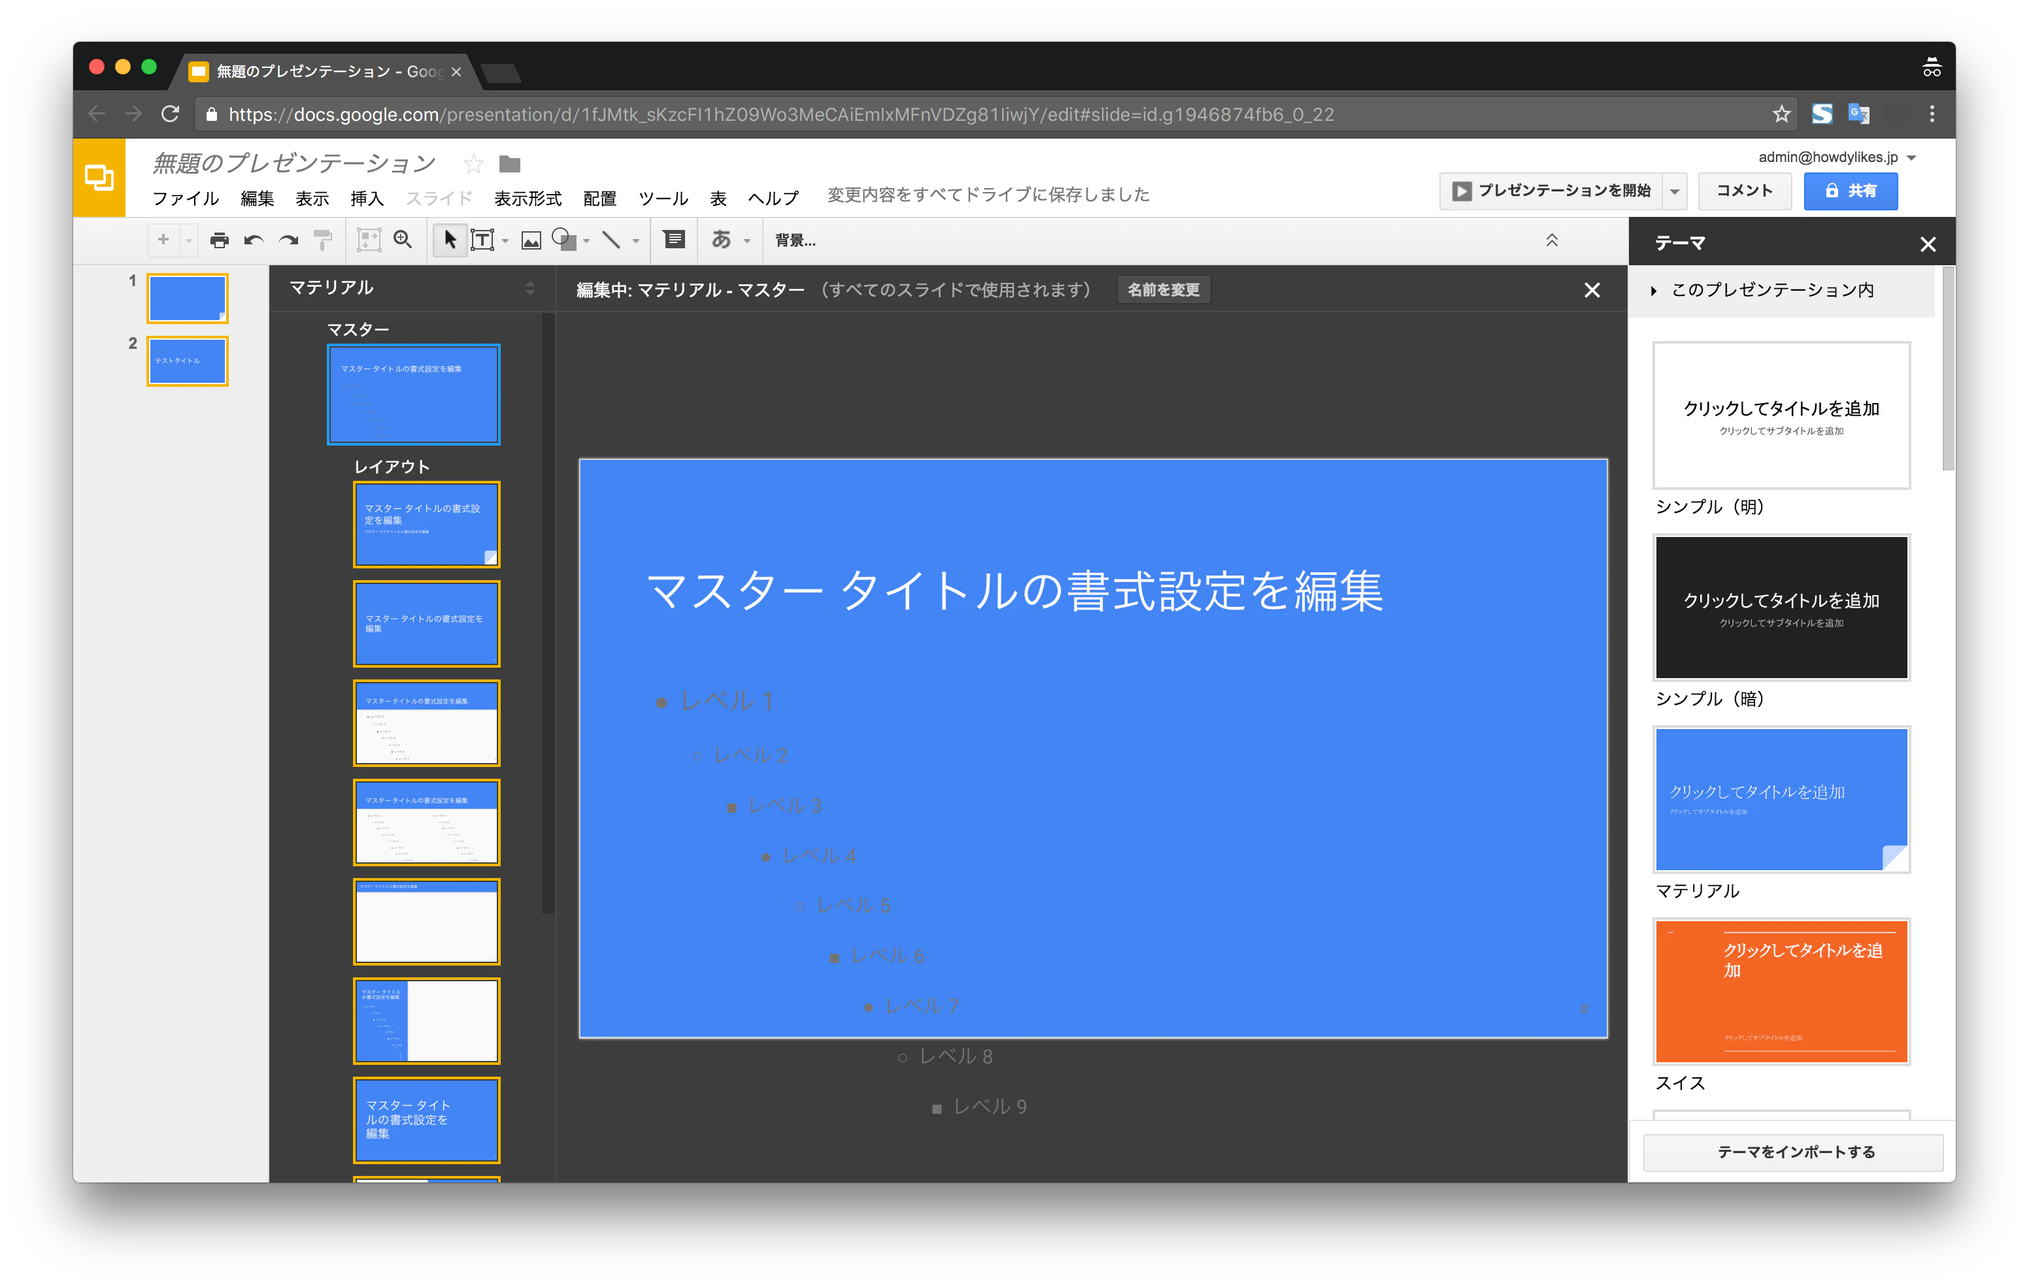
Task: Select the text box tool
Action: [482, 240]
